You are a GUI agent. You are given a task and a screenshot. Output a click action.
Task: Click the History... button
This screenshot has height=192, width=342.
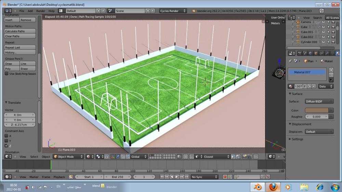[20, 52]
